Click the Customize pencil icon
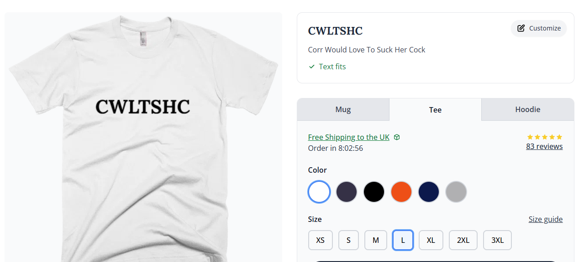Screen dimensions: 584x262 tap(521, 28)
